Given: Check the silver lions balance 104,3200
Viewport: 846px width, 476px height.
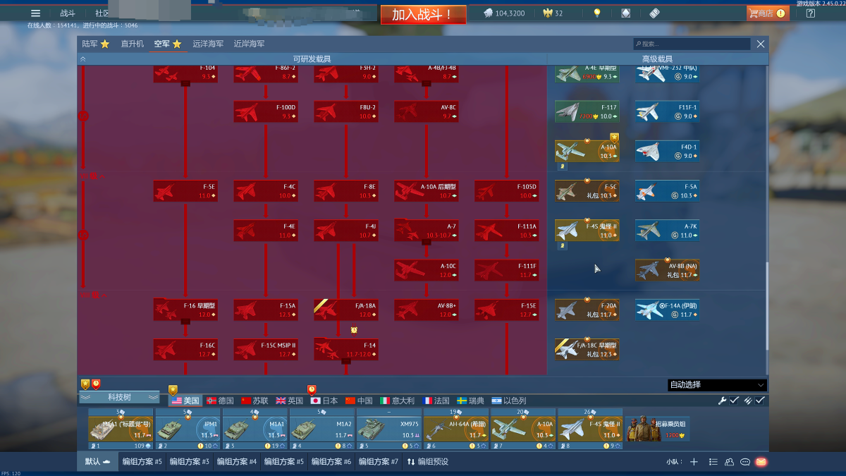Looking at the screenshot, I should (504, 13).
